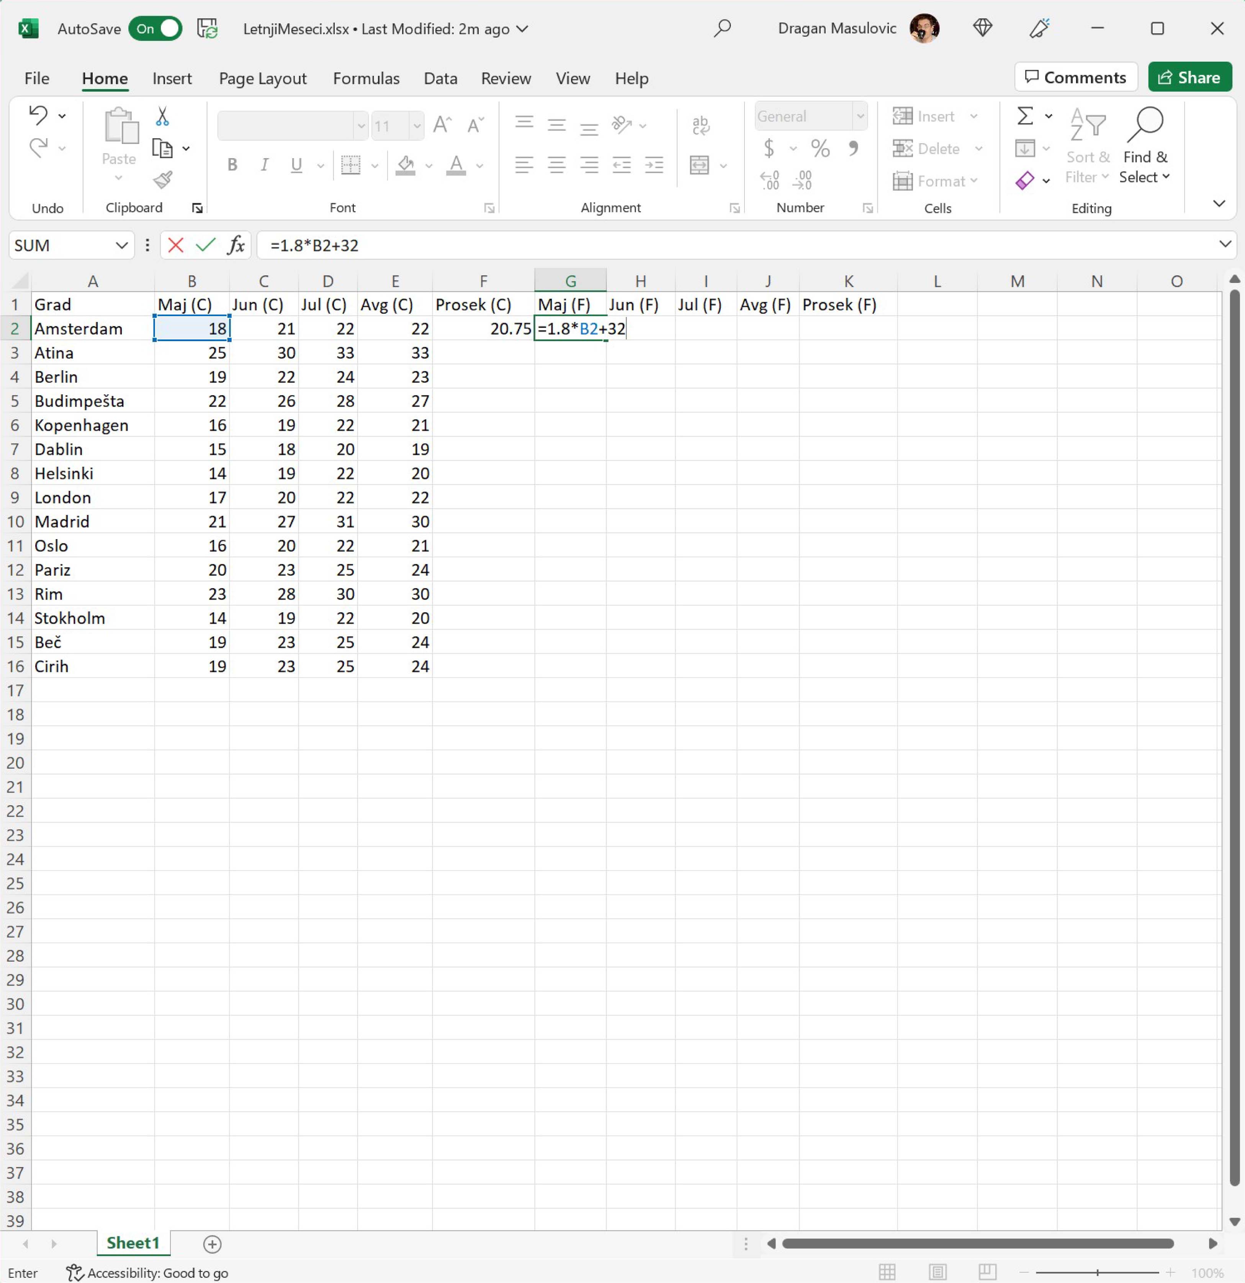Toggle the AutoSave switch off
Viewport: 1245px width, 1283px height.
coord(156,29)
